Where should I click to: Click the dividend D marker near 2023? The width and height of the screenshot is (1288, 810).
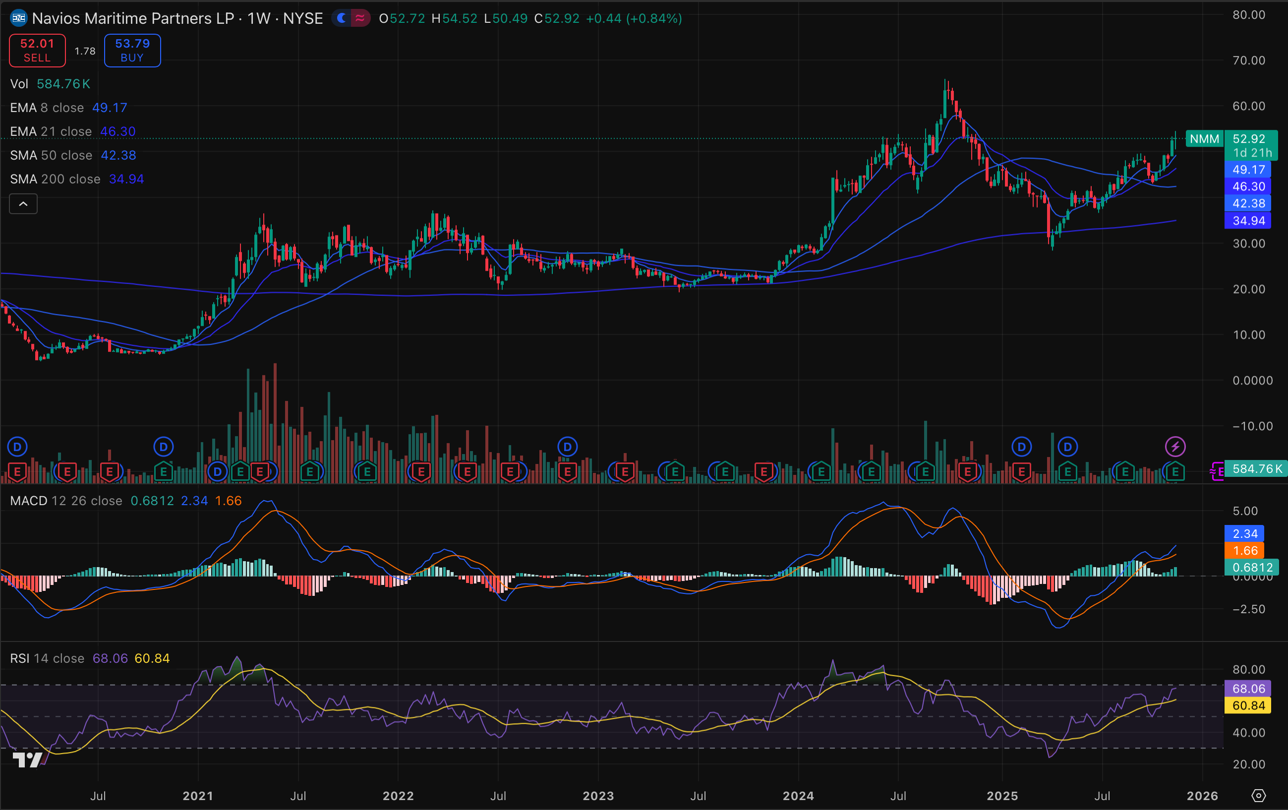(x=568, y=447)
